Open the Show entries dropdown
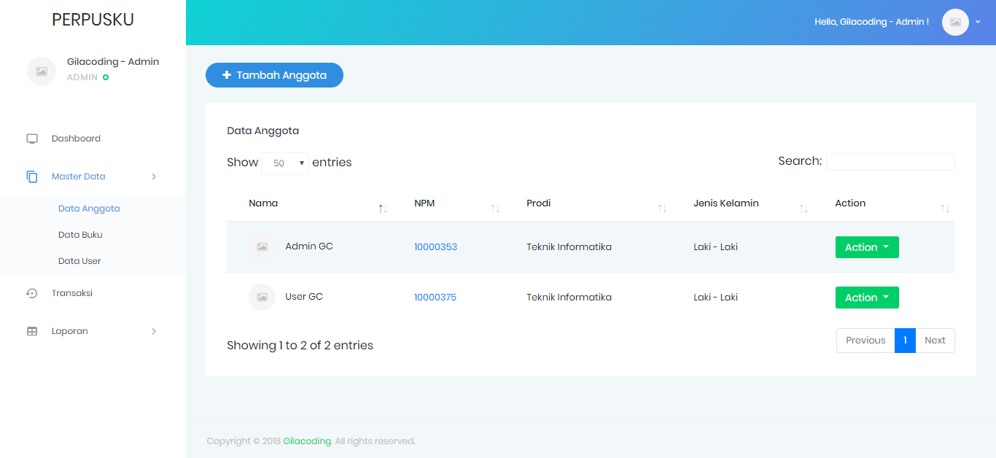 point(285,162)
